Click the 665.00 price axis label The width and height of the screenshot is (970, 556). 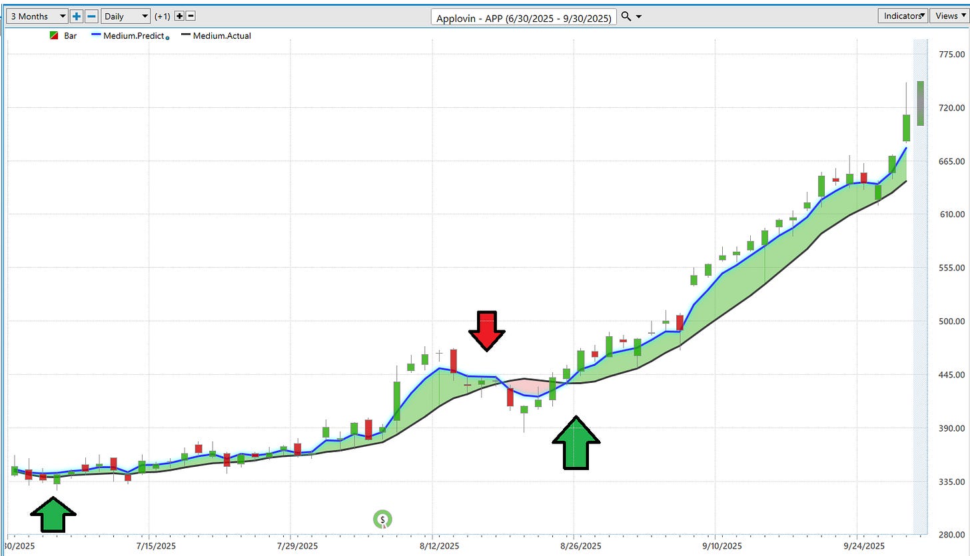[x=951, y=161]
